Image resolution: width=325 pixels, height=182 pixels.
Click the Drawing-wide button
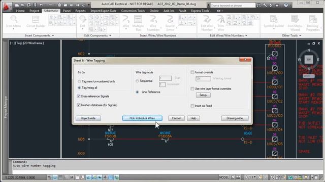[x=235, y=118]
